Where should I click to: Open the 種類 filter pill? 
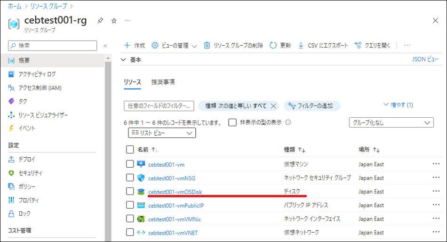tap(235, 106)
